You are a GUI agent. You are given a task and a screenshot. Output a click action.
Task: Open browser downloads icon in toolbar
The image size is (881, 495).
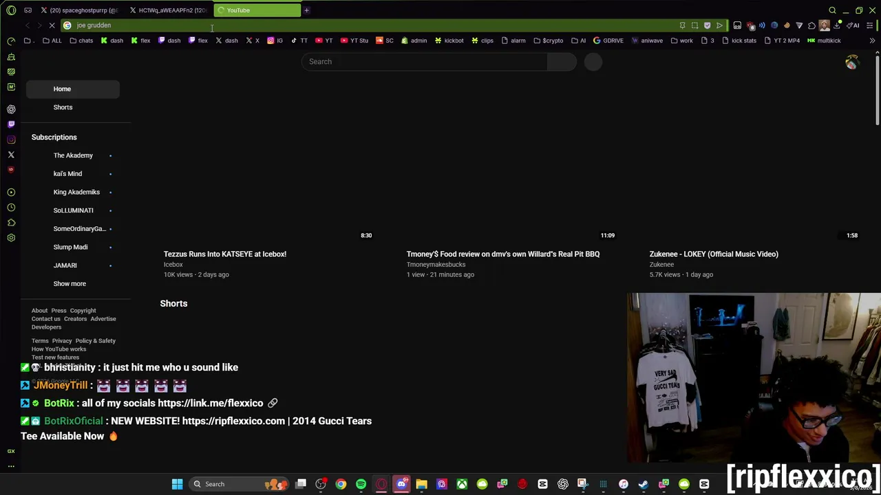pyautogui.click(x=837, y=25)
